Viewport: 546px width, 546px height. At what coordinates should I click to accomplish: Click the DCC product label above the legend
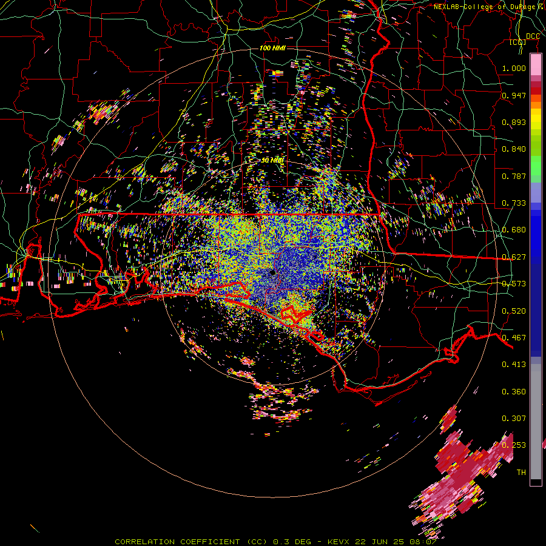(x=533, y=36)
